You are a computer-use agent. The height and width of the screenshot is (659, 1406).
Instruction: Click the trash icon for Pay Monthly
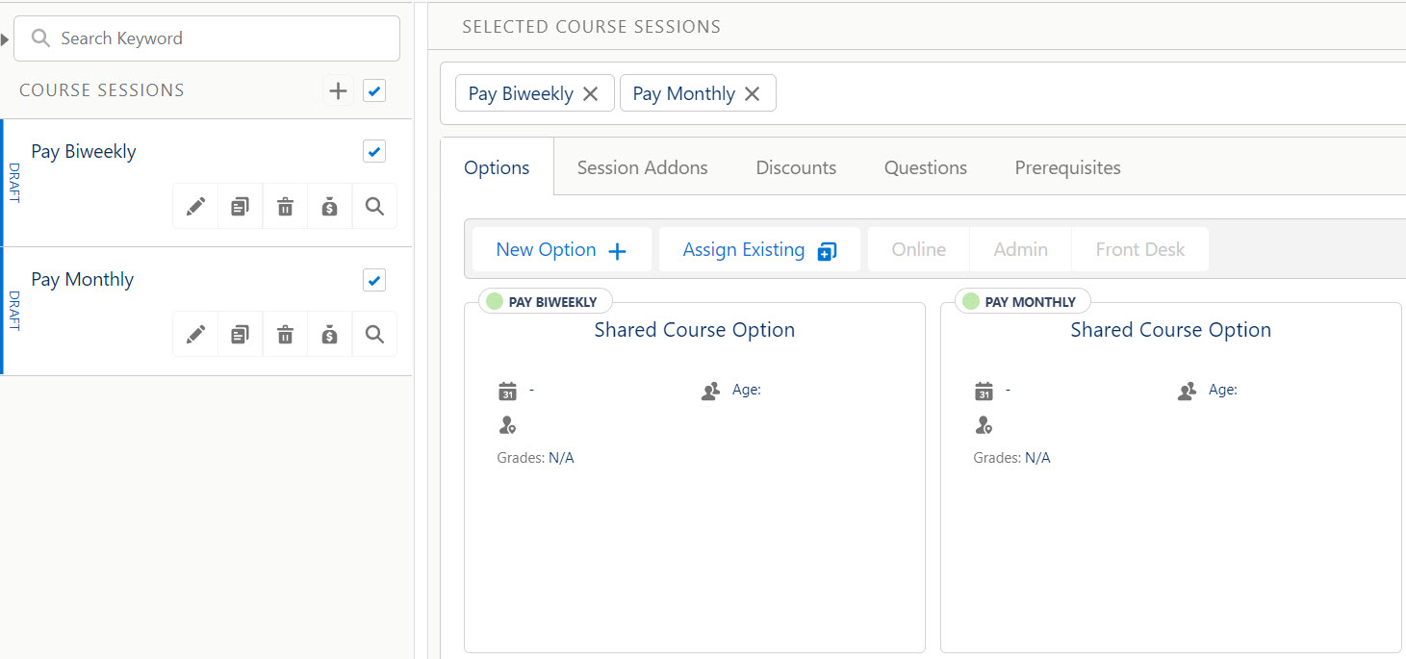coord(285,334)
